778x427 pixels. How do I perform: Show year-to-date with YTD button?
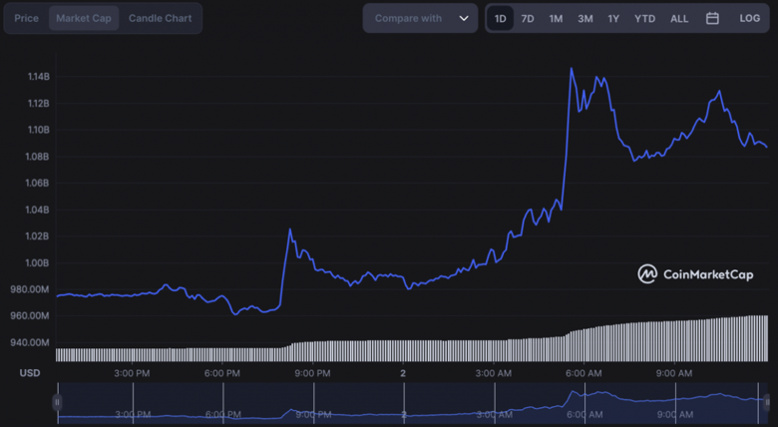(x=644, y=18)
